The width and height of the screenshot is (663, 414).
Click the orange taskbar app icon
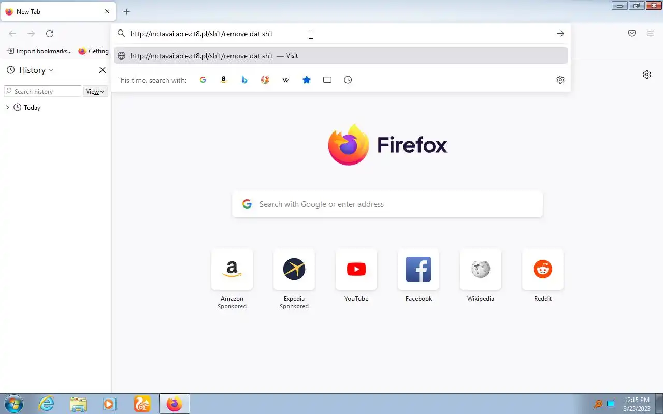coord(142,404)
